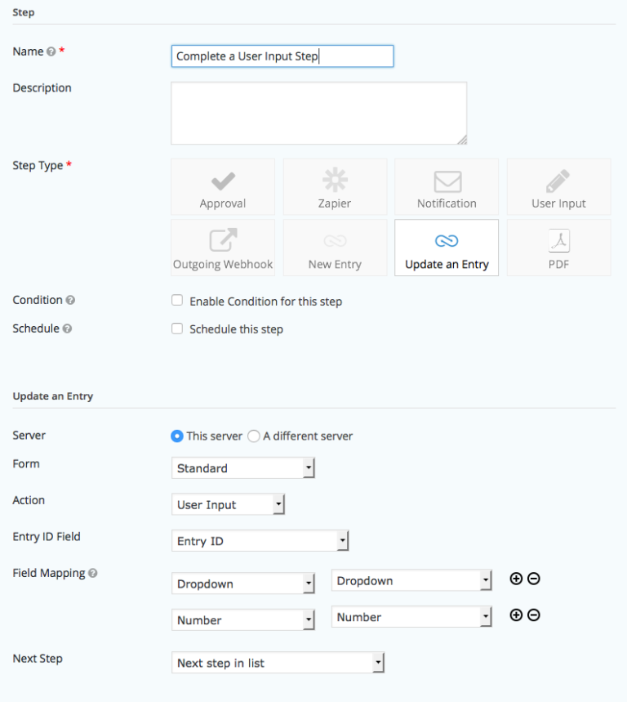Select the PDF step type
This screenshot has width=627, height=702.
tap(558, 248)
